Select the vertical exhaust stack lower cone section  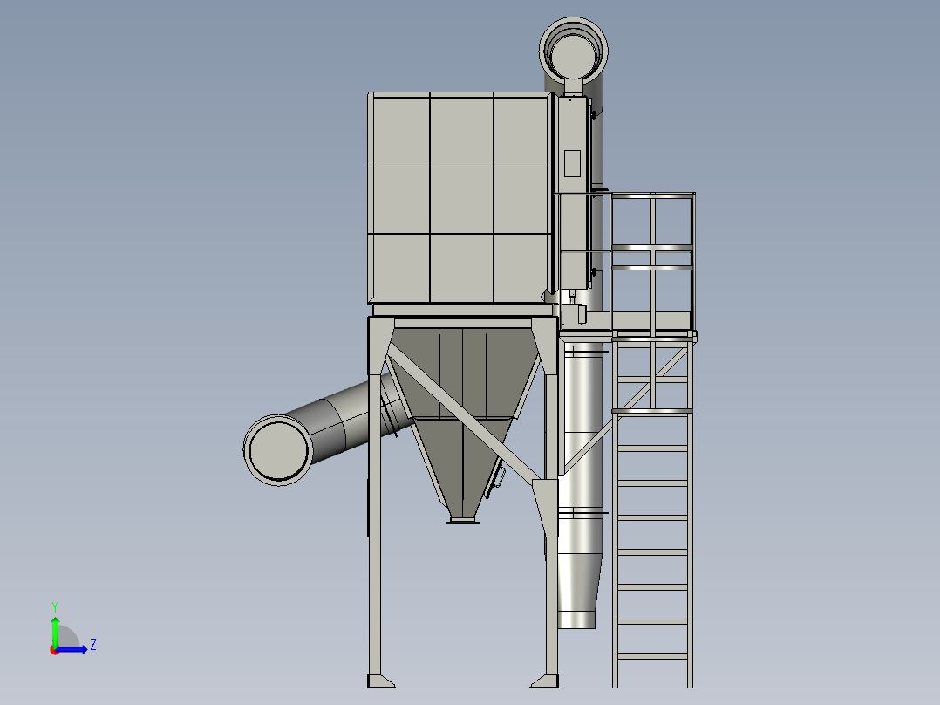click(x=578, y=582)
